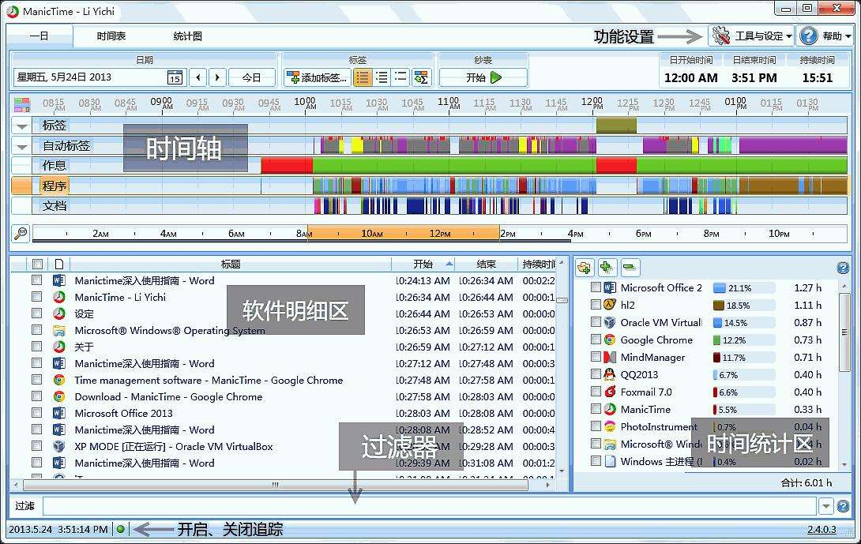The height and width of the screenshot is (544, 861).
Task: Select the 作息 timeline row label
Action: (x=55, y=165)
